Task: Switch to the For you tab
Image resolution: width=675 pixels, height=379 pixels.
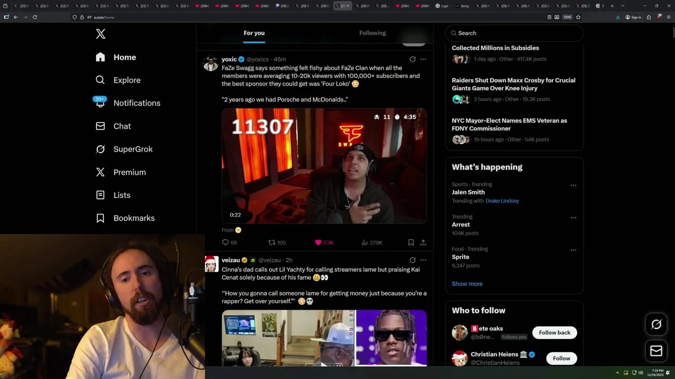Action: [x=254, y=33]
